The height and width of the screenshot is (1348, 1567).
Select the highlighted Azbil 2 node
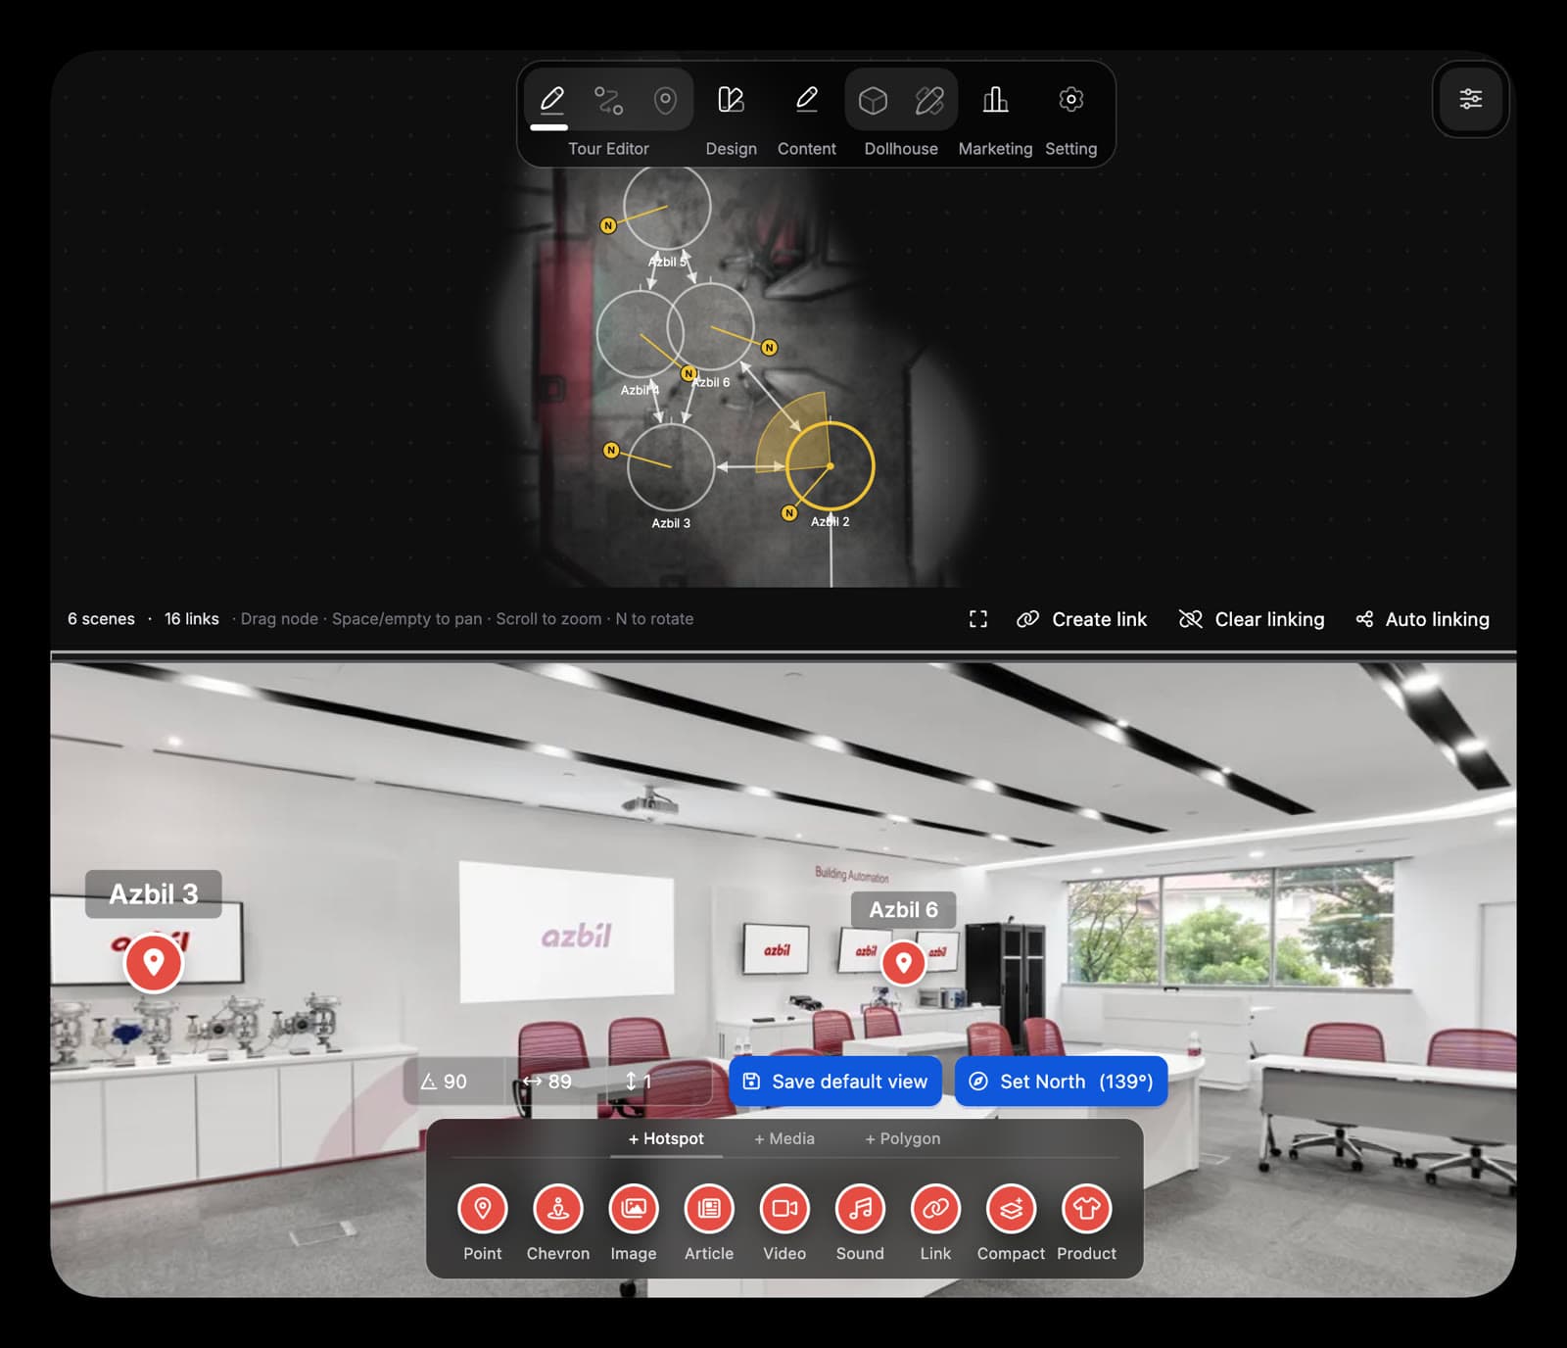[x=830, y=465]
